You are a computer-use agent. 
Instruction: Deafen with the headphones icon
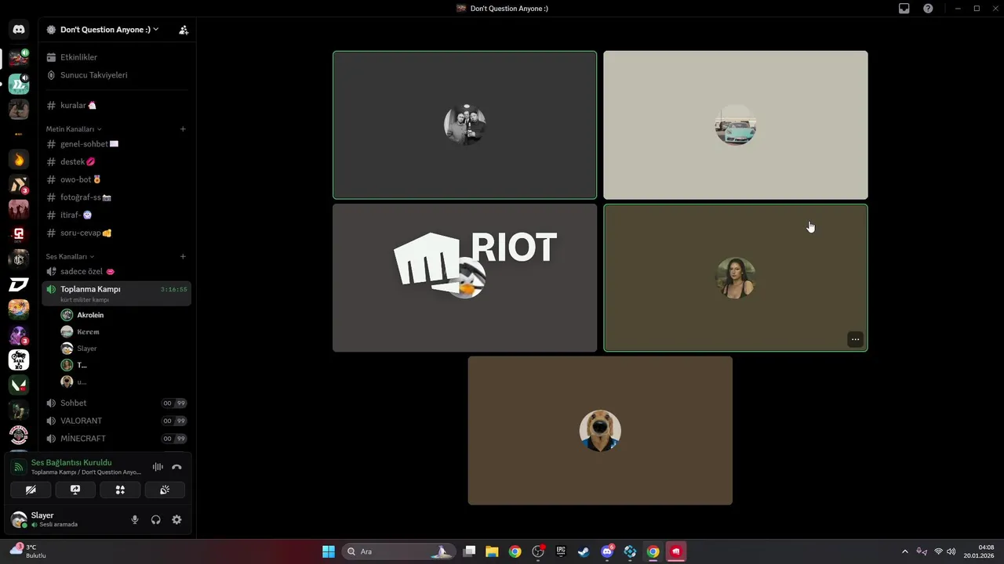156,519
